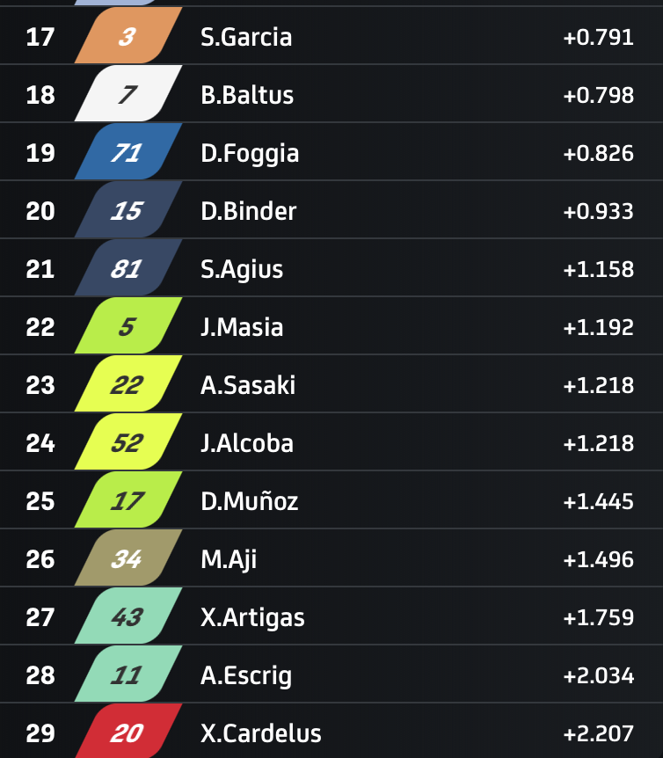Click the mint number 43 badge
Screen dimensions: 663x758
127,617
